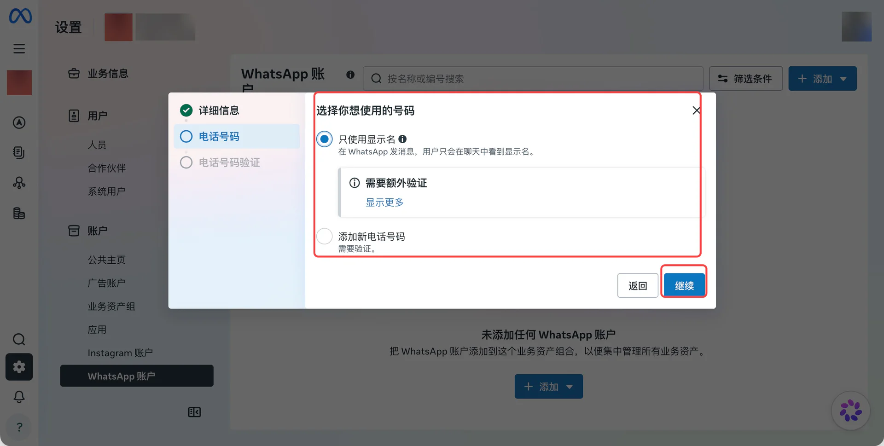Open 公共主页 in sidebar
Screen dimensions: 884x446
(x=107, y=260)
